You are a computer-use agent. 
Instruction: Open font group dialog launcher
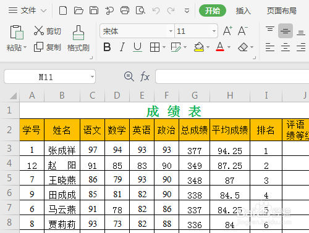coord(255,58)
